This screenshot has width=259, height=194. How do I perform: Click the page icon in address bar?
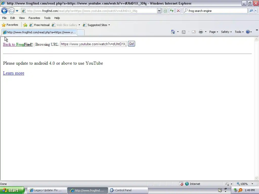tap(24, 11)
